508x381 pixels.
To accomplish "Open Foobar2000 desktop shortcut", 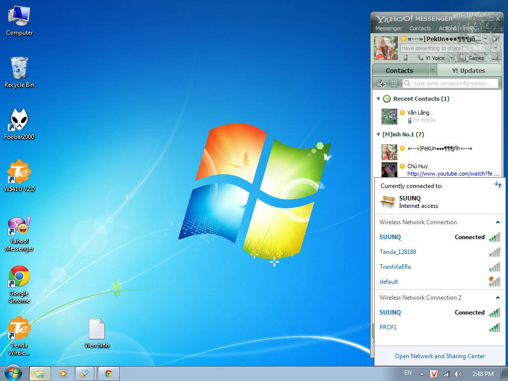I will [x=19, y=125].
